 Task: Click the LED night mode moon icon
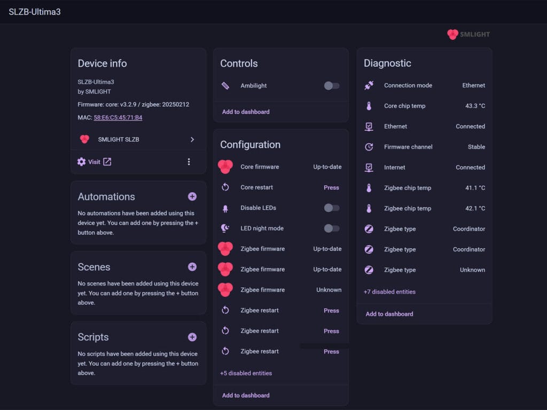225,228
